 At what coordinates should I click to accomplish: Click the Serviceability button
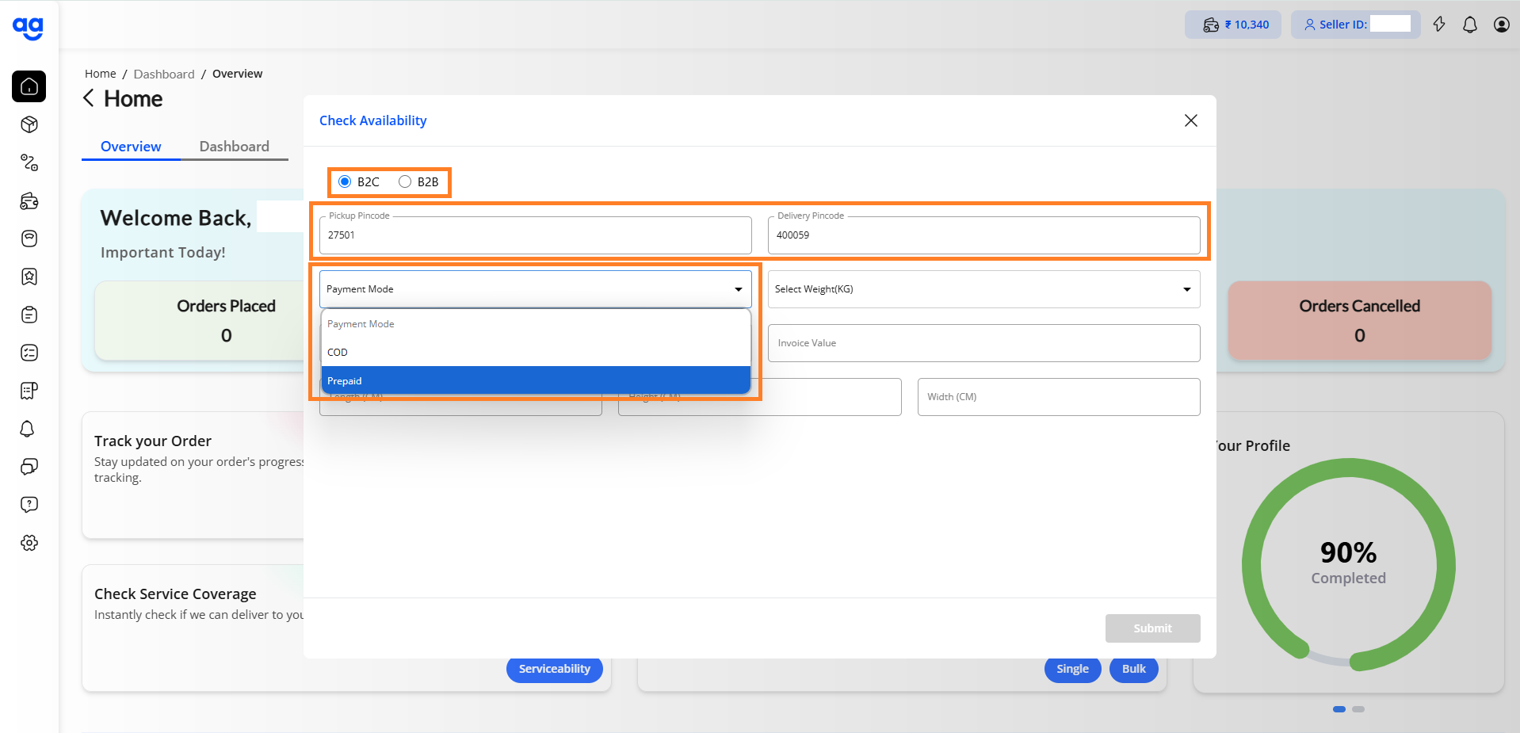[x=554, y=669]
